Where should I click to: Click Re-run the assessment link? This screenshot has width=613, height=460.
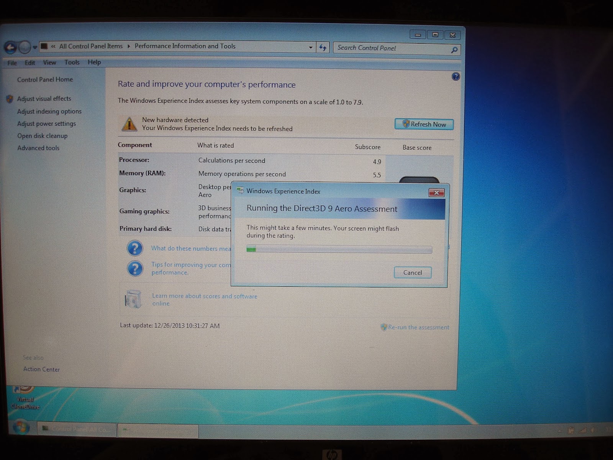418,327
